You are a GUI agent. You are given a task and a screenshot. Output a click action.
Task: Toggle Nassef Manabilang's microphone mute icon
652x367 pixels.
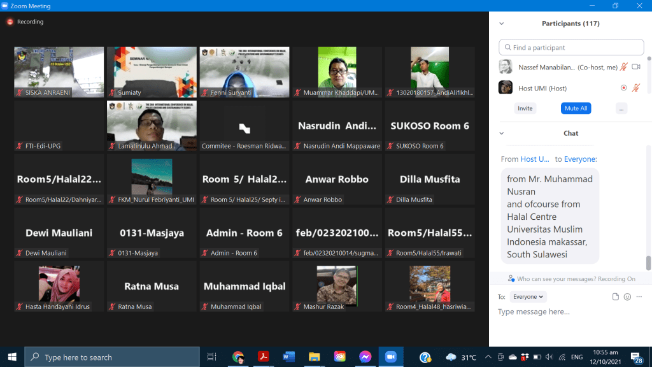(623, 66)
